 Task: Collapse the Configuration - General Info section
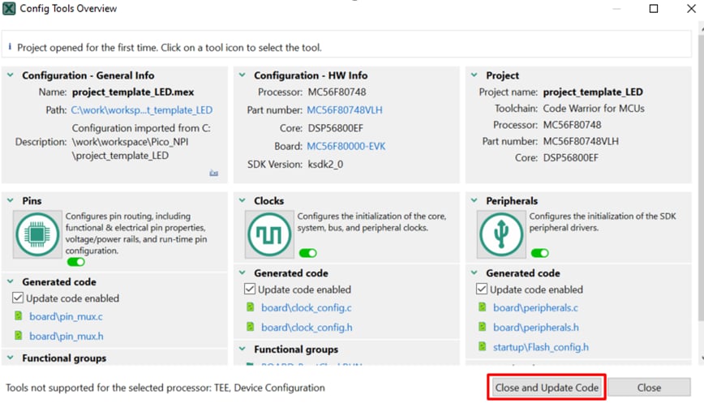[11, 75]
